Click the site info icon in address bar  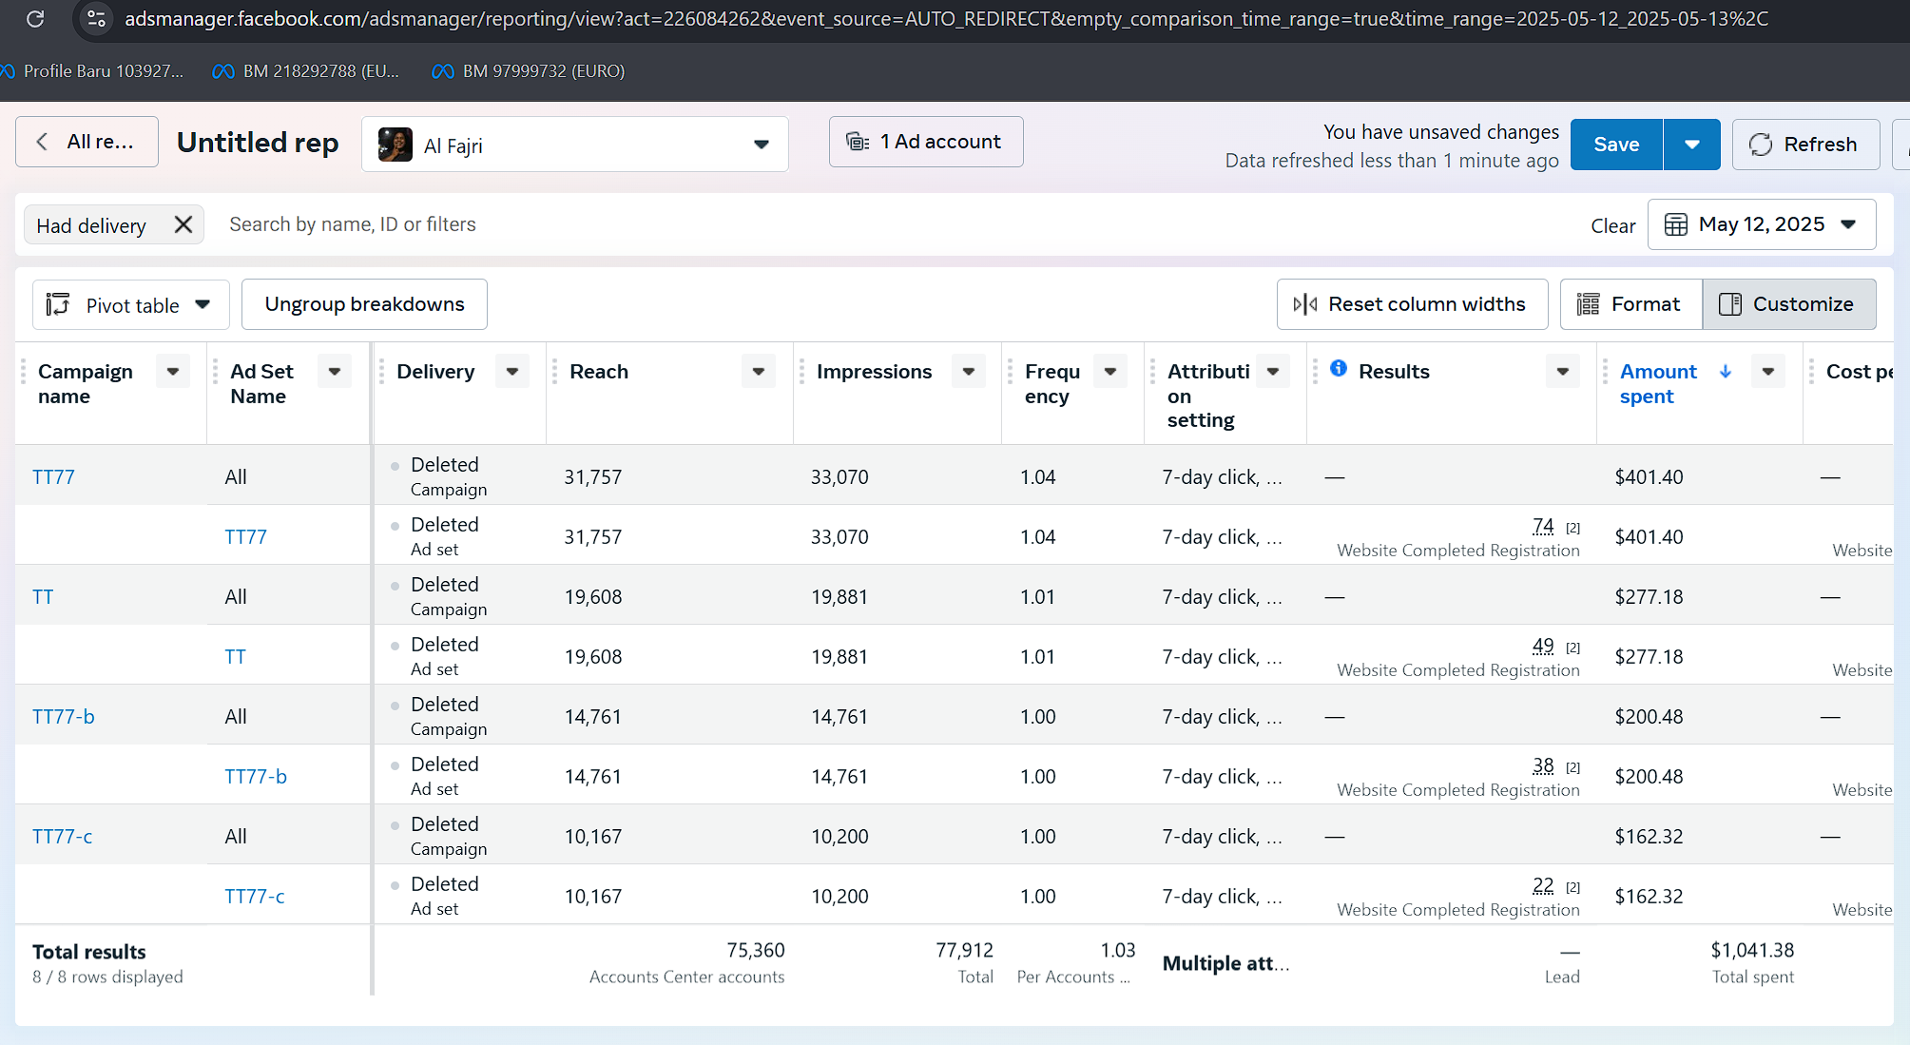click(96, 18)
